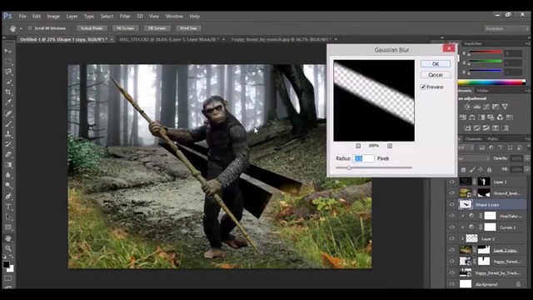
Task: Select the Move tool in toolbox
Action: tap(8, 51)
